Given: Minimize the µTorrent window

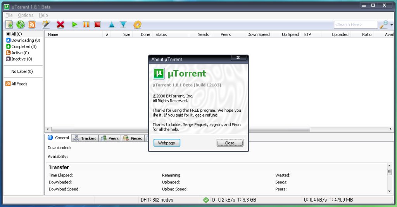Looking at the screenshot, I should click(364, 5).
